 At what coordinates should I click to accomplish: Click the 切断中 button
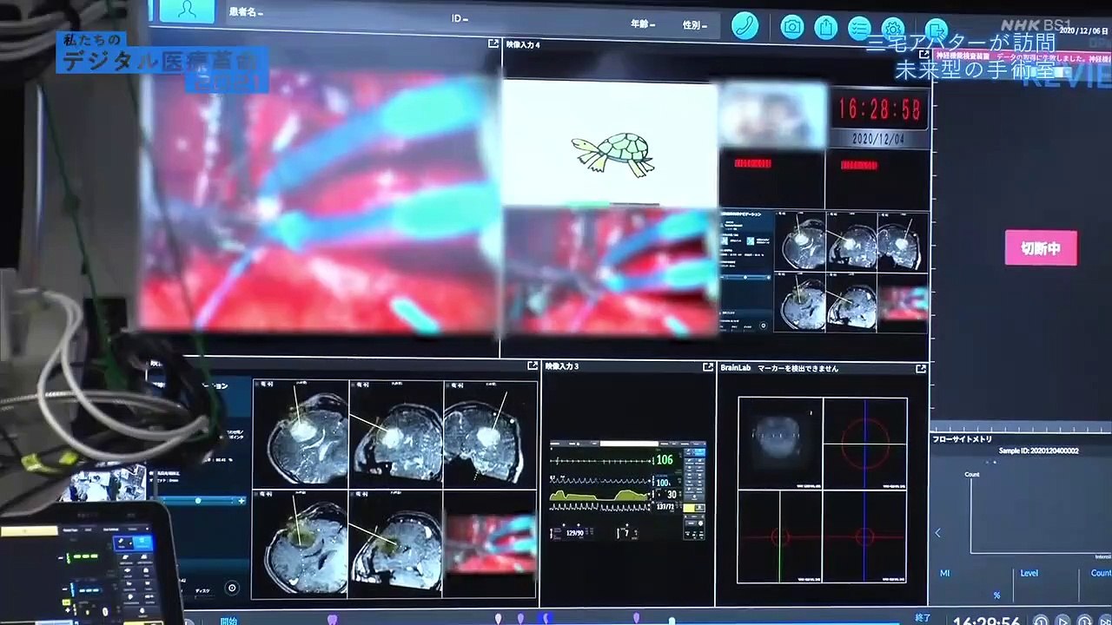[x=1041, y=248]
